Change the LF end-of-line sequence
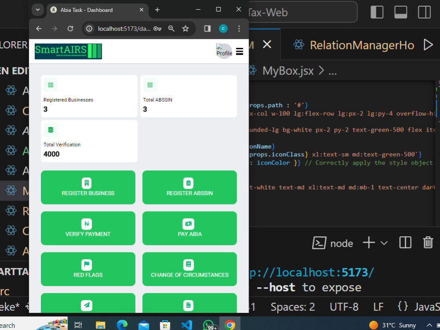This screenshot has width=440, height=330. pyautogui.click(x=378, y=307)
